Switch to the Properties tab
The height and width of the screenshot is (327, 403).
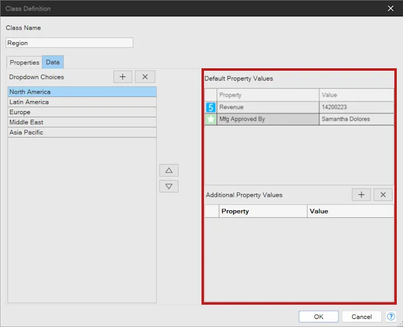point(24,62)
